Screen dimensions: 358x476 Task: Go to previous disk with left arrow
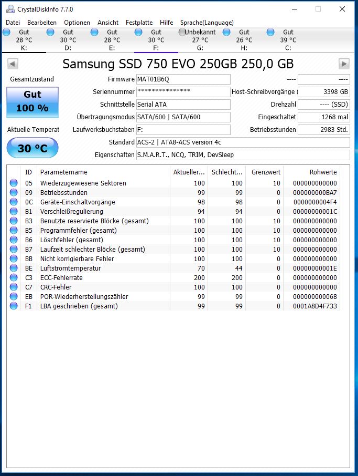click(13, 64)
